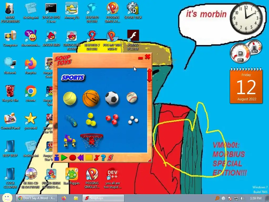269x202 pixels.
Task: Select the BEJEWED 2 DELUXE icon
Action: click(92, 41)
